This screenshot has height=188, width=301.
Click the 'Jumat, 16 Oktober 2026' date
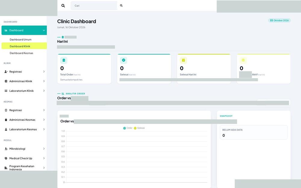tap(71, 27)
